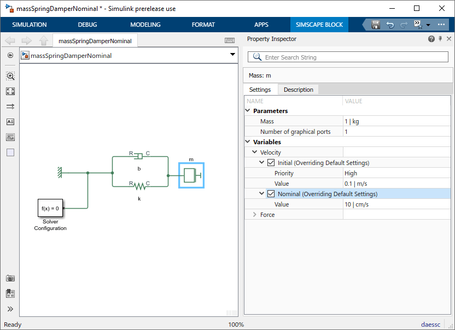This screenshot has width=455, height=330.
Task: Open the FORMAT ribbon tab
Action: click(x=203, y=25)
